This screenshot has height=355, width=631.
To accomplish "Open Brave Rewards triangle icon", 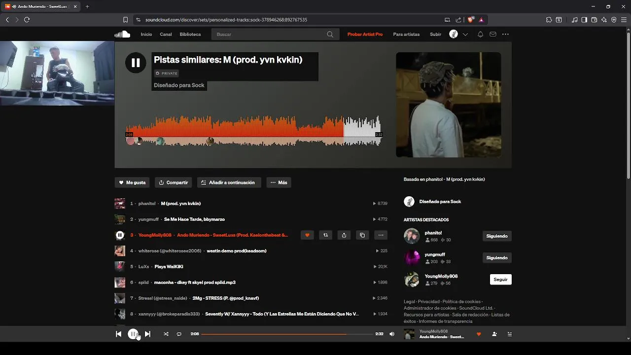I will (481, 20).
